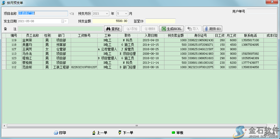
Task: Go to previous record (上一单)
Action: click(100, 133)
